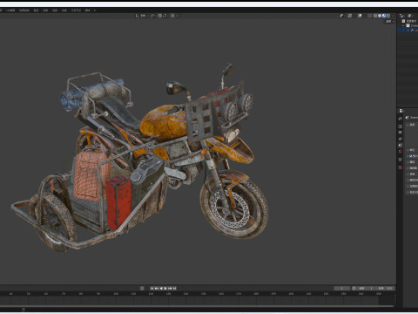Screen dimensions: 418x314
Task: Switch to the Animation workspace tab
Action: 45,10
